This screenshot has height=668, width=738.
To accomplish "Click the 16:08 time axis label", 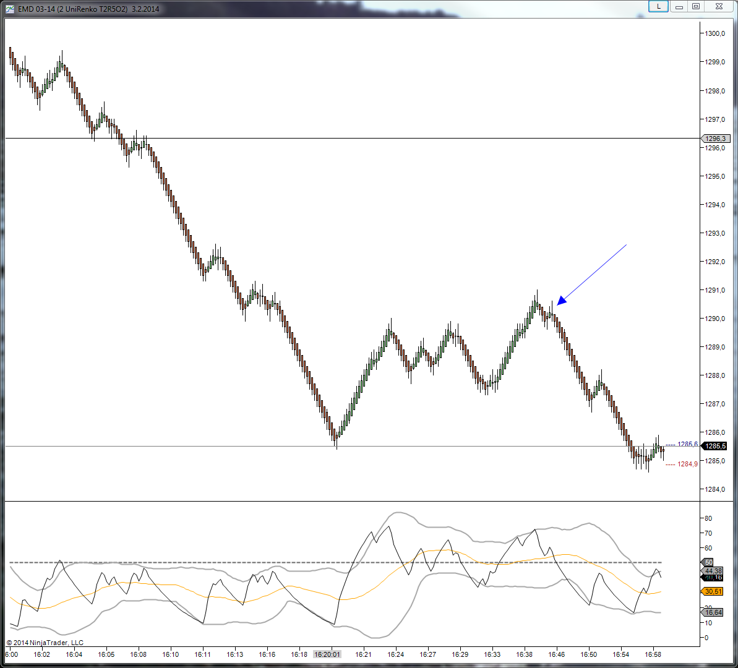I will point(139,654).
